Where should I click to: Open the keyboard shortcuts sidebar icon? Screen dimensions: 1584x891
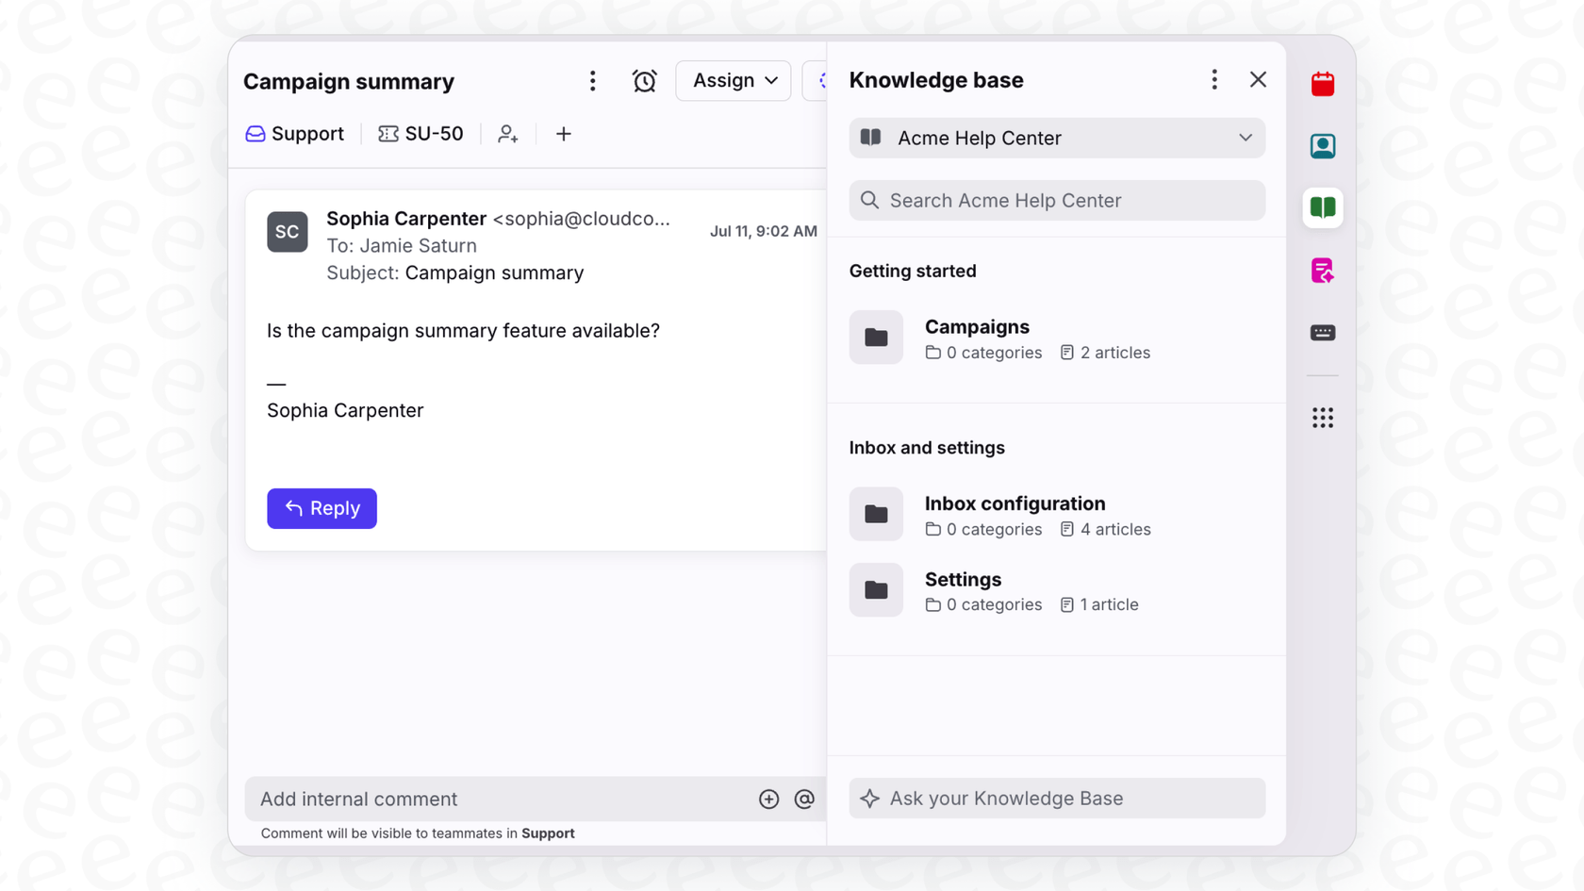1323,332
